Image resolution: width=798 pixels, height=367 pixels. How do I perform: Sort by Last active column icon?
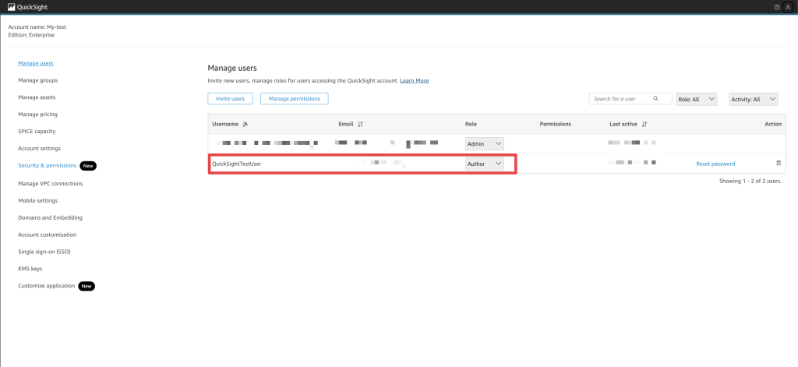click(644, 124)
